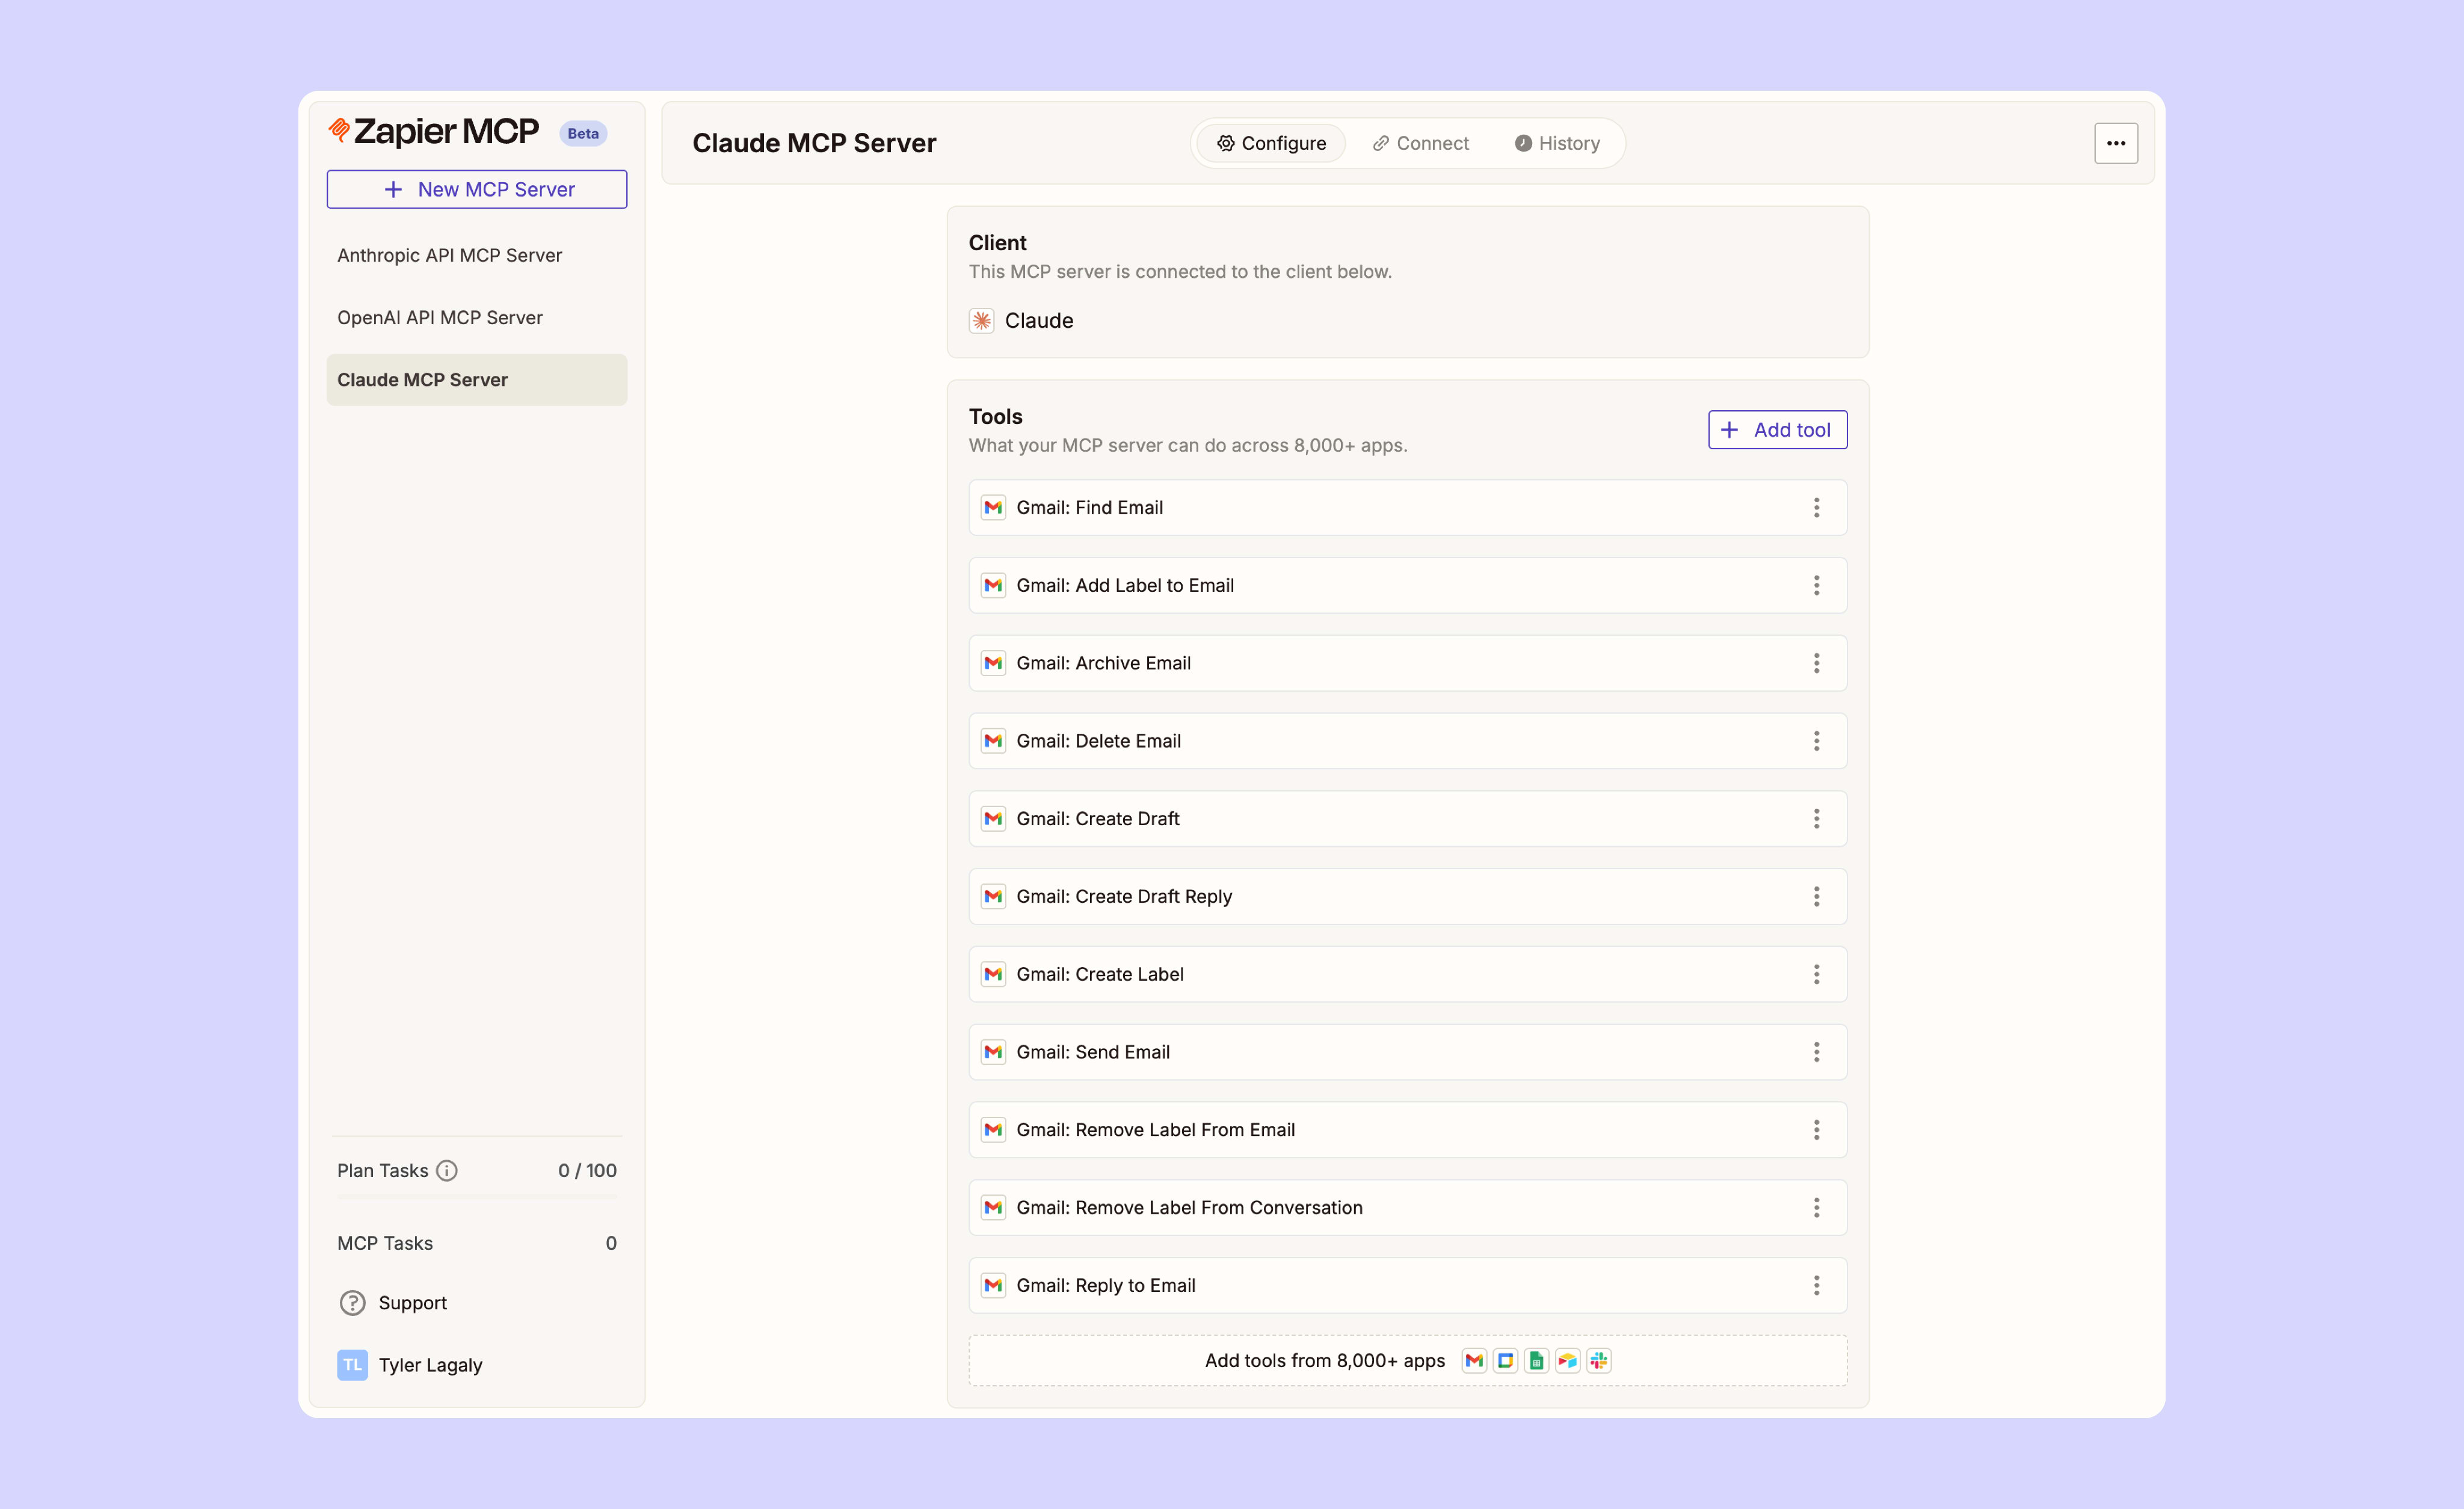Click the Gmail icon in Add tools row
This screenshot has width=2464, height=1509.
coord(1474,1361)
